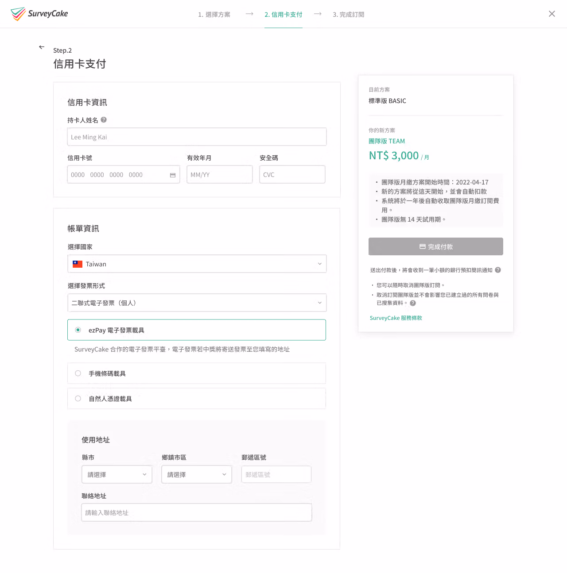The height and width of the screenshot is (573, 567).
Task: Click the NT$ 3,000 price text
Action: 394,156
